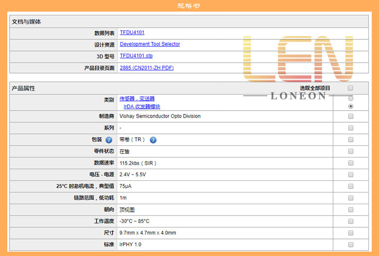Check the 系列 row checkbox
Viewport: 379px width, 256px height.
(x=350, y=128)
